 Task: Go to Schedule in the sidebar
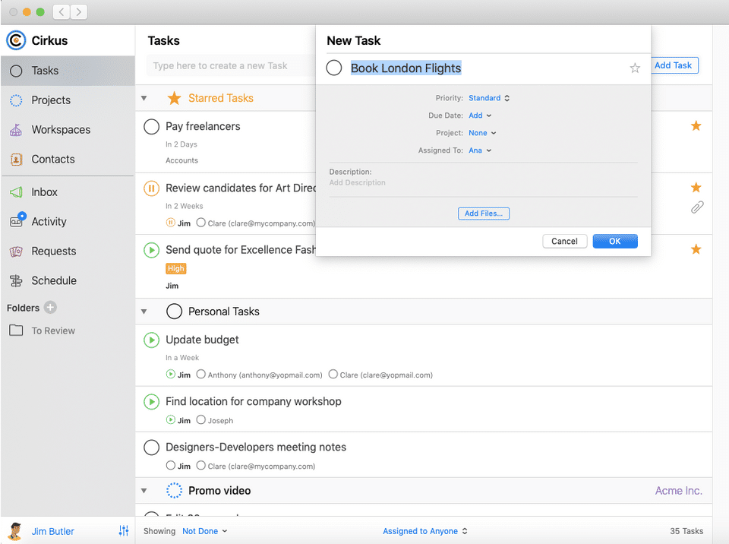pyautogui.click(x=54, y=280)
